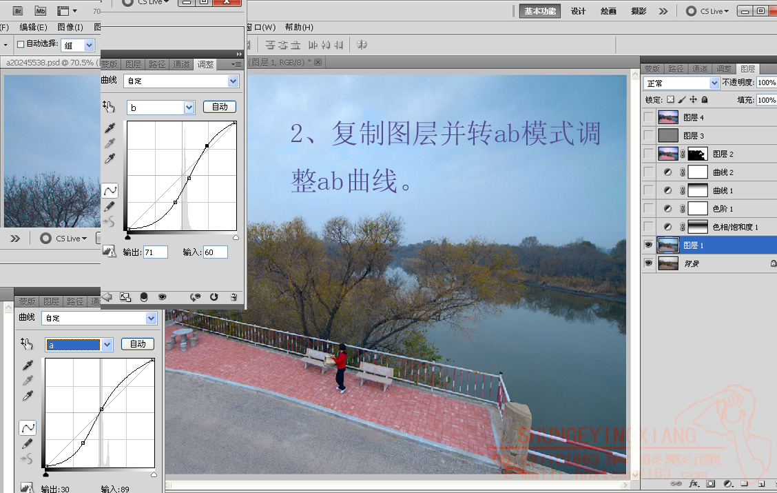Image resolution: width=777 pixels, height=493 pixels.
Task: Toggle visibility eye of 背景 layer
Action: 648,263
